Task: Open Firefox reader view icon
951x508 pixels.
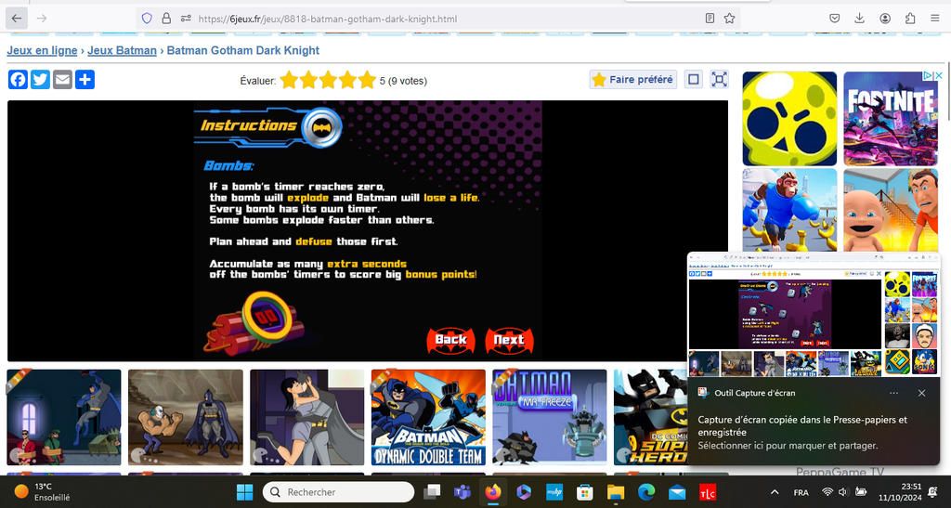Action: click(710, 18)
